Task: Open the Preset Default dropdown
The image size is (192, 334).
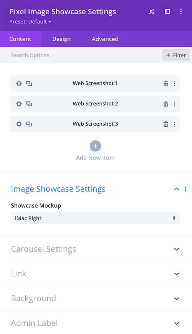Action: (x=30, y=22)
